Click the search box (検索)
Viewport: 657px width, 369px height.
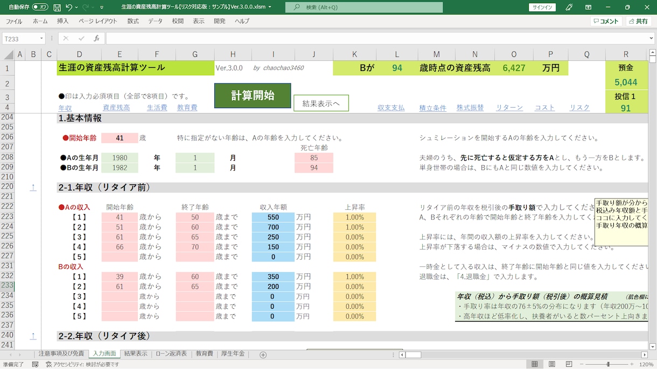pyautogui.click(x=364, y=7)
